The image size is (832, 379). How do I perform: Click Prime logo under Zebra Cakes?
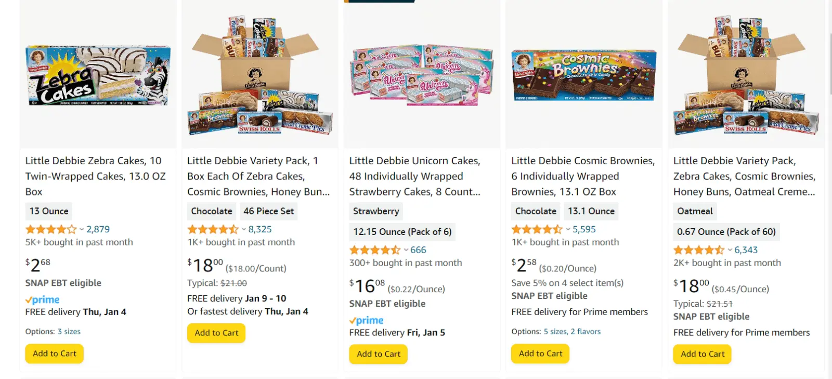click(x=43, y=299)
